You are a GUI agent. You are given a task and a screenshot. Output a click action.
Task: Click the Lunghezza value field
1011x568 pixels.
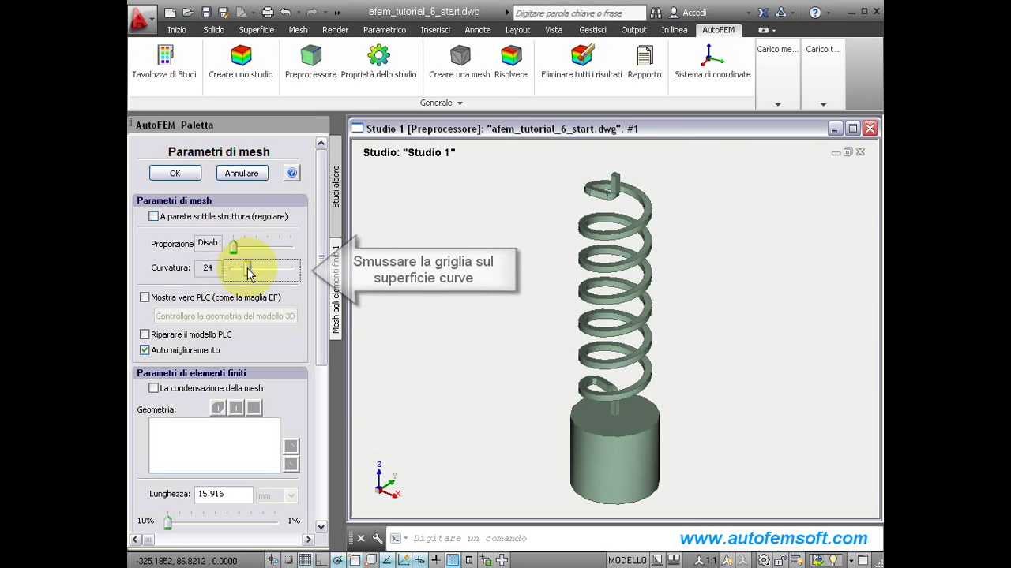(x=224, y=495)
